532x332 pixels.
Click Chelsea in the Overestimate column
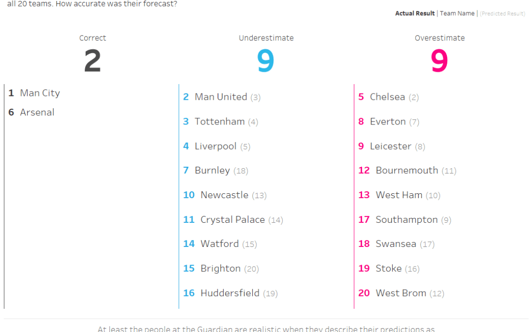coord(387,97)
